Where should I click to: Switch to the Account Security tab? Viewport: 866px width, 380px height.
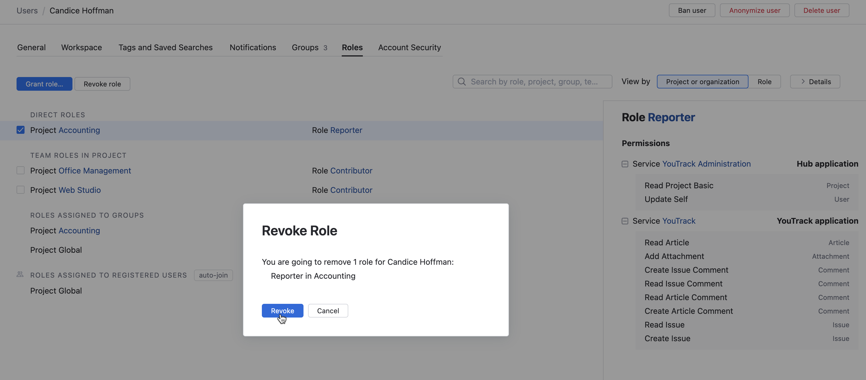pyautogui.click(x=409, y=47)
